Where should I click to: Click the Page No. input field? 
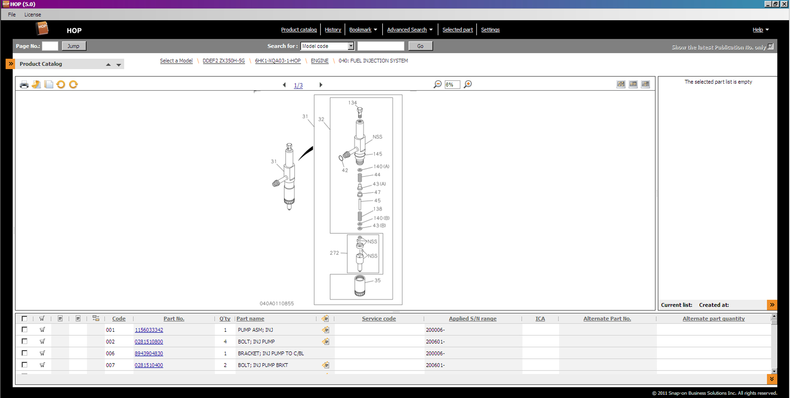click(x=50, y=46)
